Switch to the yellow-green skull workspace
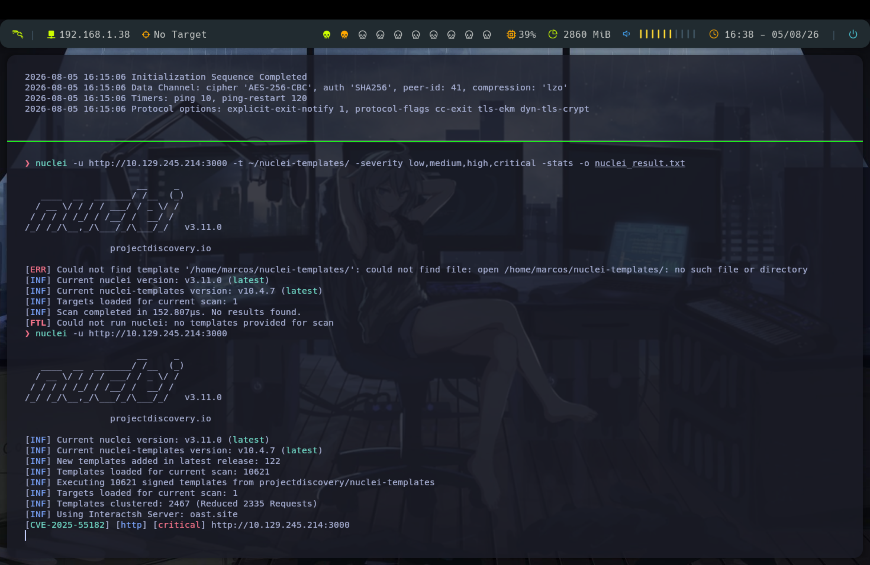870x565 pixels. (327, 35)
